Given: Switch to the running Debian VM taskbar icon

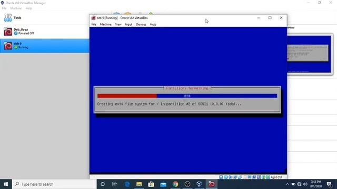Looking at the screenshot, I should tap(212, 184).
